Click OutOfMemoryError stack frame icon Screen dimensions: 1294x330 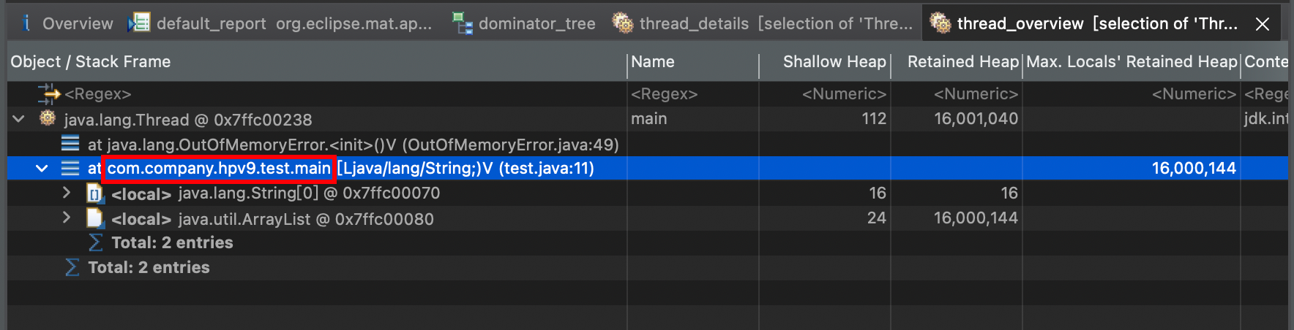point(70,143)
